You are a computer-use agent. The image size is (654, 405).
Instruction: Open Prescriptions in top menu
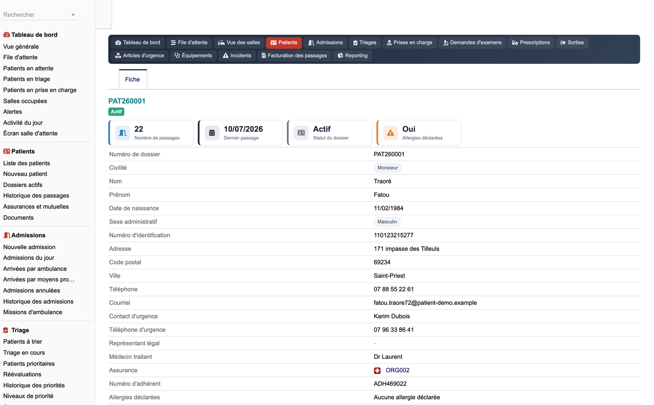(x=531, y=43)
